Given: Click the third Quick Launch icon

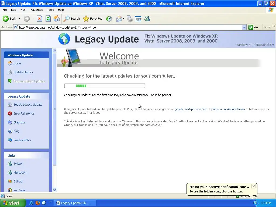Looking at the screenshot, I should (44, 203).
